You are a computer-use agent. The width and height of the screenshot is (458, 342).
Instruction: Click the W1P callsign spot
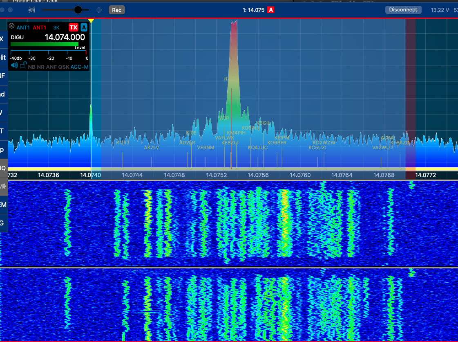coord(224,118)
